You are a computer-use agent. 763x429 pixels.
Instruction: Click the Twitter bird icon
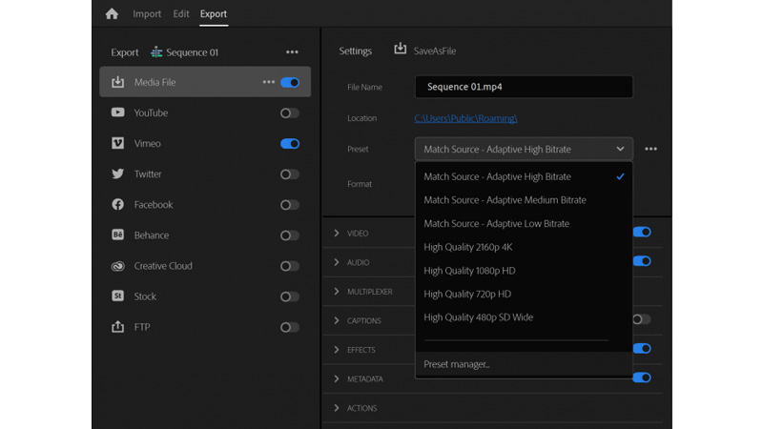click(118, 174)
